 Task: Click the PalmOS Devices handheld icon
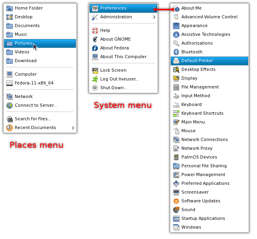pyautogui.click(x=176, y=157)
